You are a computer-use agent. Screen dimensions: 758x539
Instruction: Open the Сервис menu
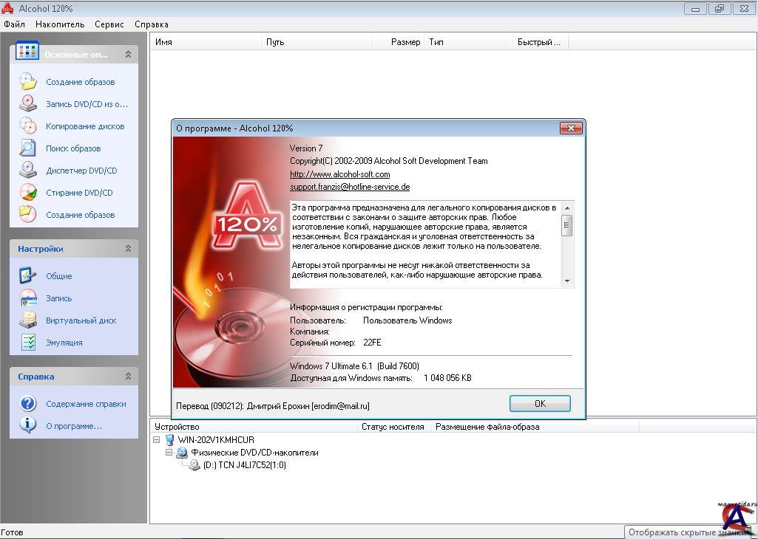tap(109, 24)
